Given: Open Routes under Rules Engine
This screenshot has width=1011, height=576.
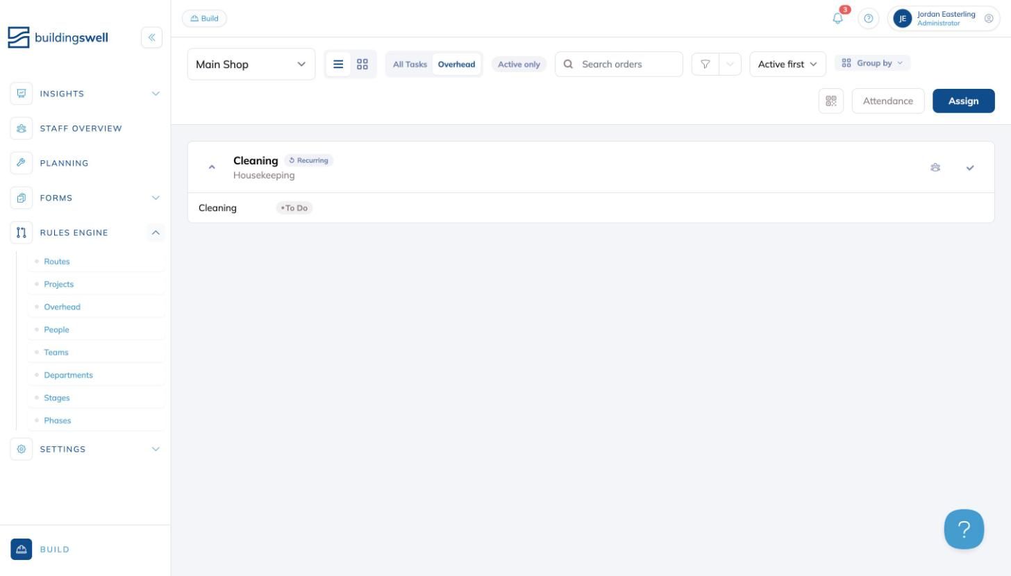Looking at the screenshot, I should 57,262.
